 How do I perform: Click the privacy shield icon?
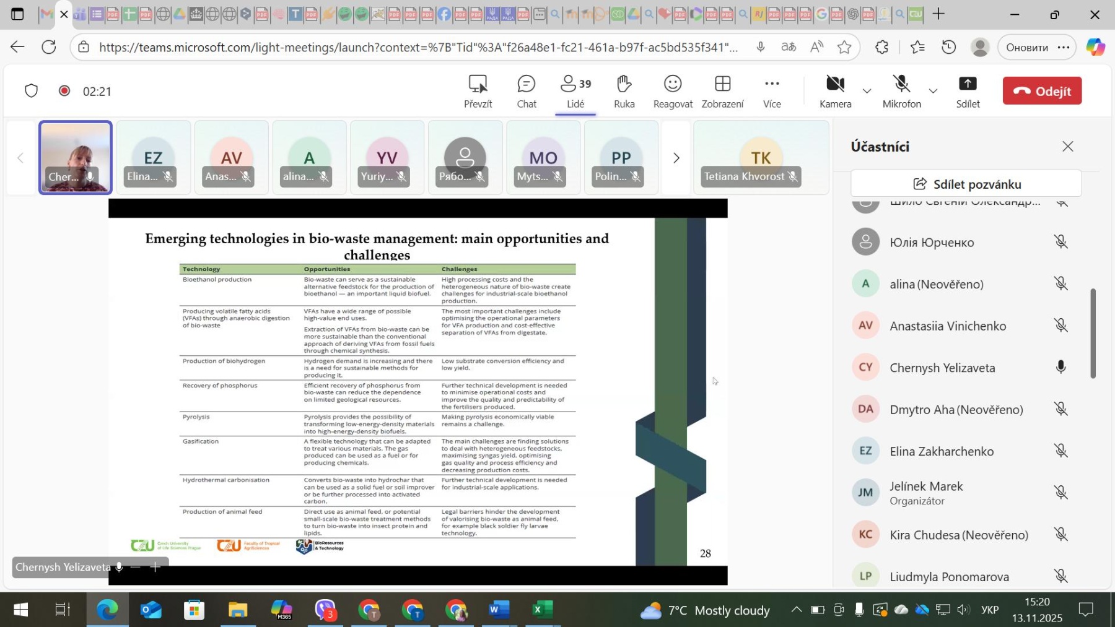(x=32, y=91)
